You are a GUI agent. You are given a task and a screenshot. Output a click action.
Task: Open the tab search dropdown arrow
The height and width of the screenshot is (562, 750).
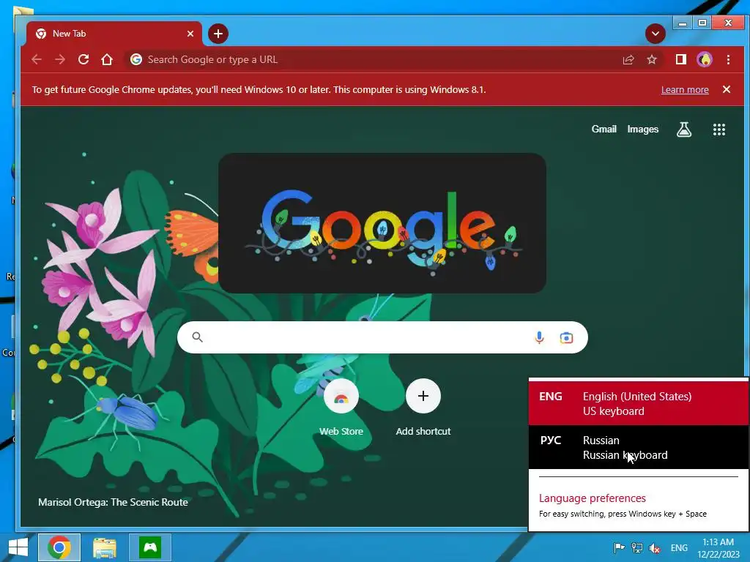pyautogui.click(x=656, y=34)
